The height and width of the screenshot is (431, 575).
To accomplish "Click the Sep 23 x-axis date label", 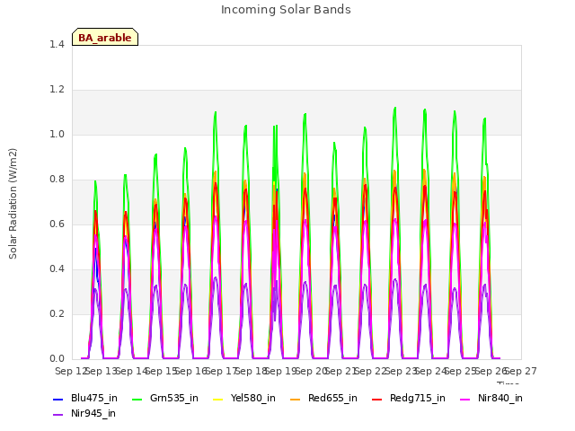I will tap(401, 371).
